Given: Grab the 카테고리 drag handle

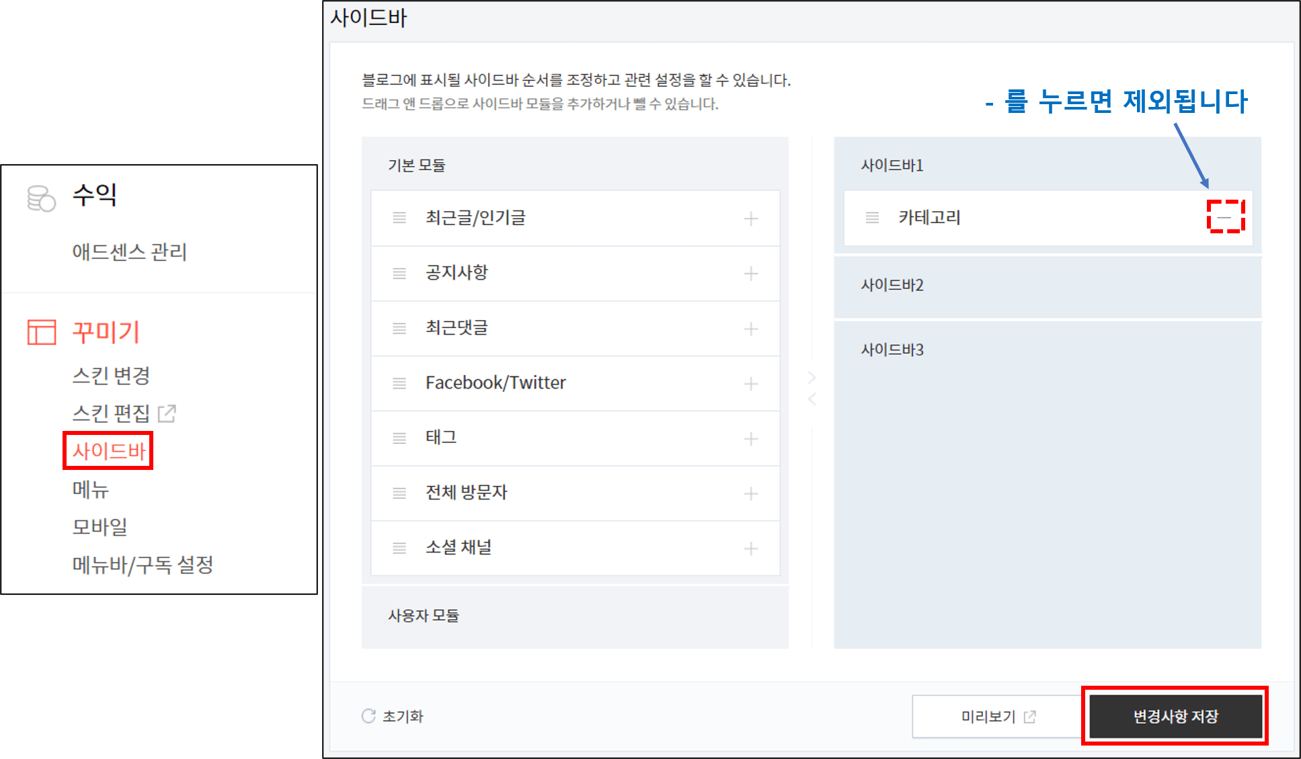Looking at the screenshot, I should (872, 218).
